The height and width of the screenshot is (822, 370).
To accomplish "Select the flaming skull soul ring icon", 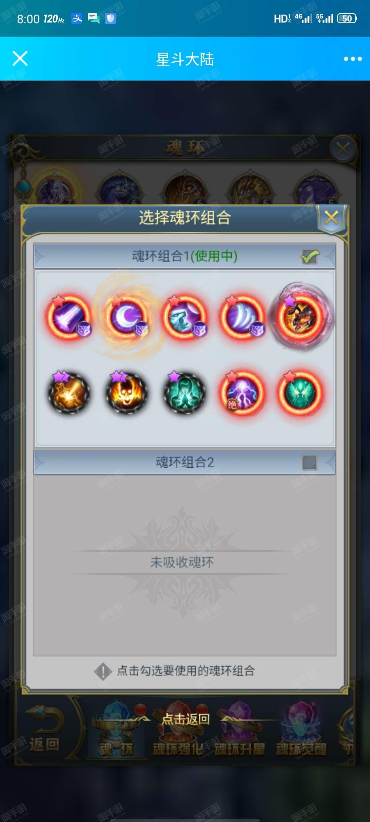I will pyautogui.click(x=127, y=392).
